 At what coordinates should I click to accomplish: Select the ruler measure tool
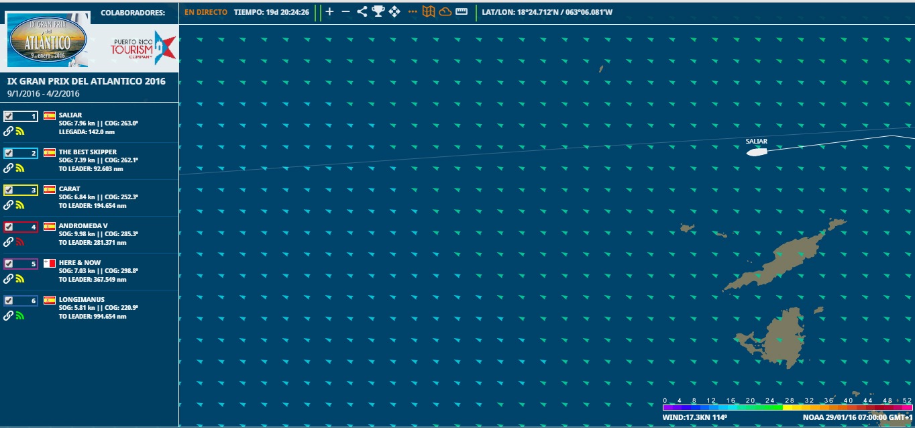462,11
